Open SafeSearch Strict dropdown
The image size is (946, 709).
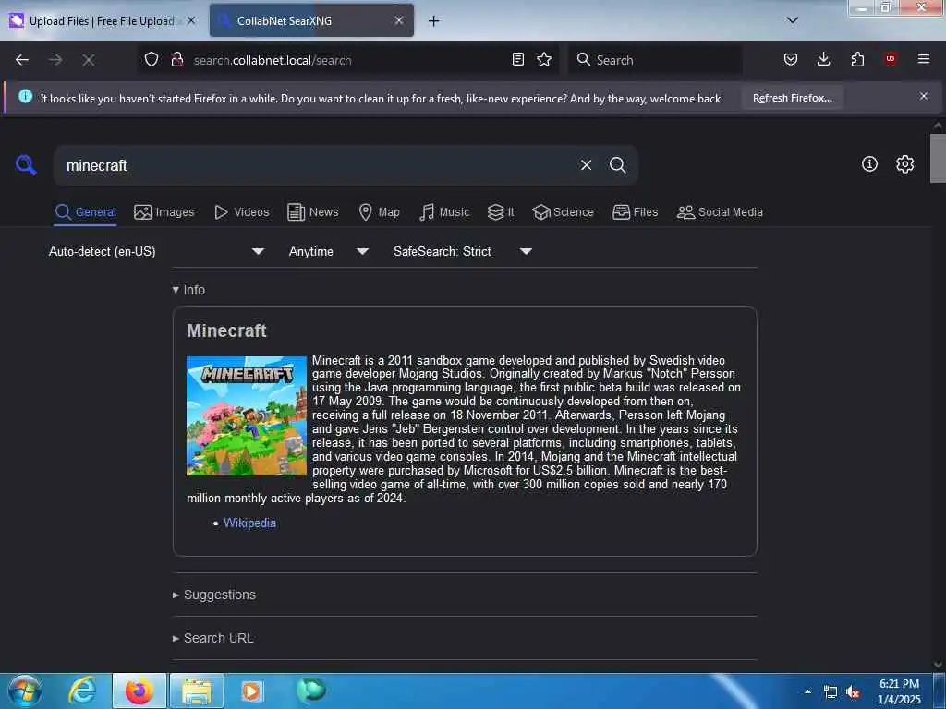tap(463, 251)
